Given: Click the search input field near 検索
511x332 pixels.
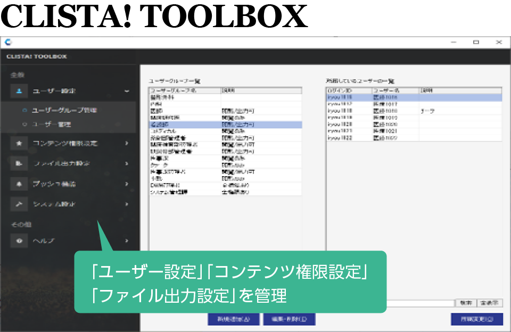Looking at the screenshot, I should click(x=421, y=303).
